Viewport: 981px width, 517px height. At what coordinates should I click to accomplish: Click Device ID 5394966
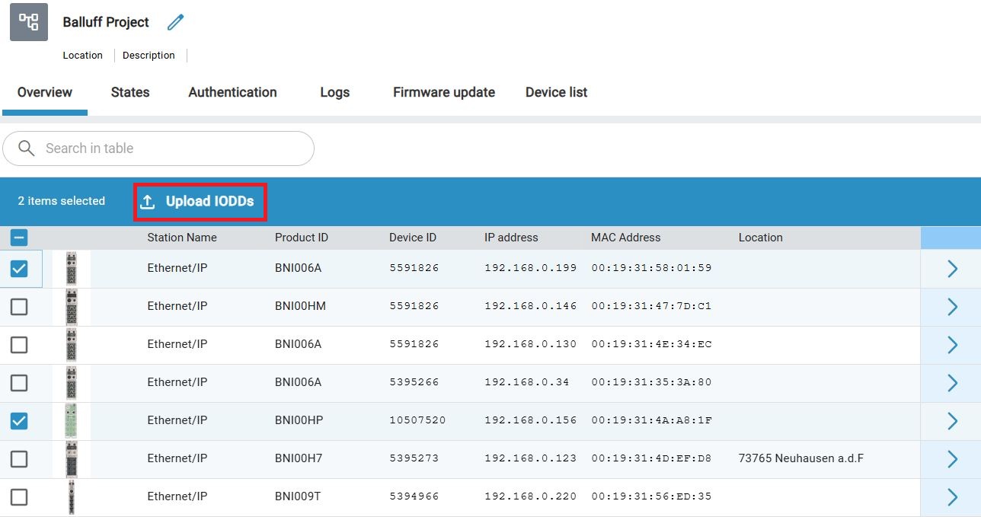tap(414, 496)
